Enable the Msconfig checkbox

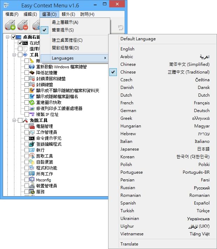(27, 180)
